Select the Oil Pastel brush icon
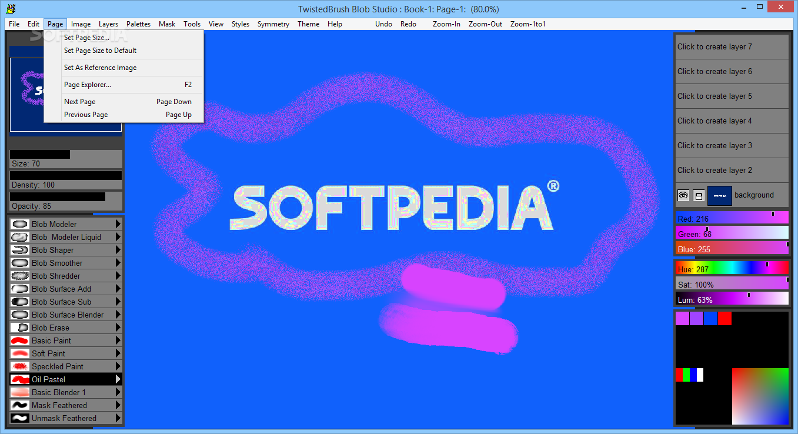The height and width of the screenshot is (434, 798). 20,379
